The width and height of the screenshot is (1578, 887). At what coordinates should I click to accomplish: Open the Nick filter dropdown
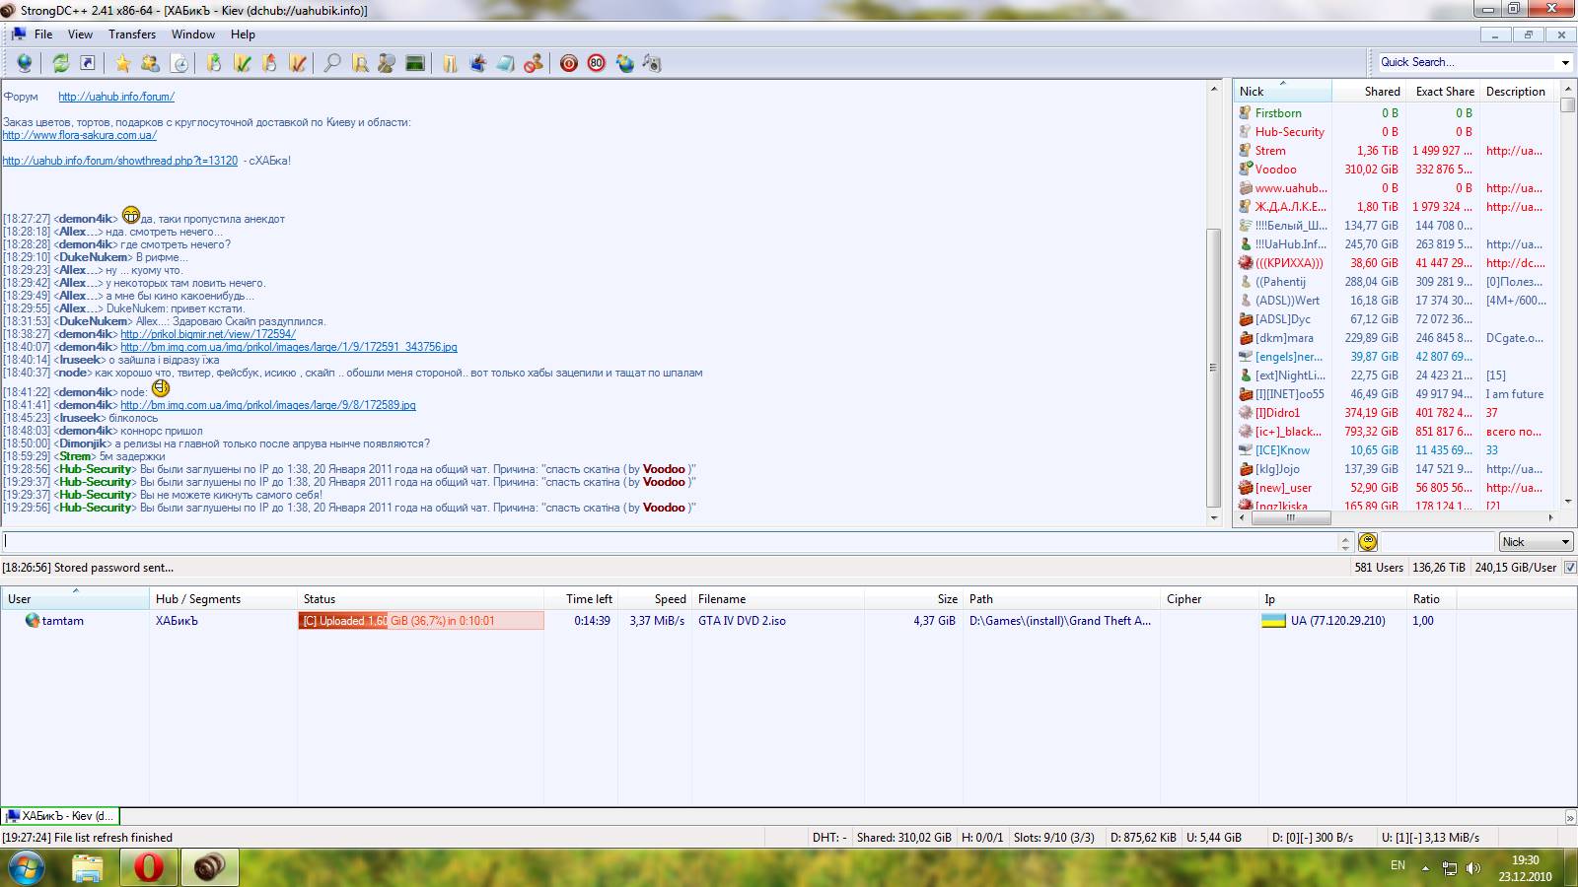[1536, 541]
